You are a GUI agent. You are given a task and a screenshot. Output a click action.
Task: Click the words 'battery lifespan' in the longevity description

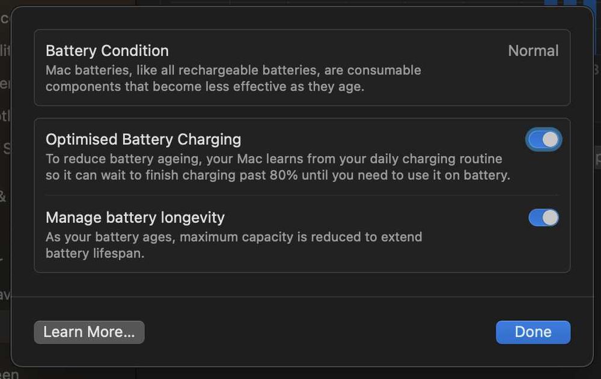(x=95, y=253)
